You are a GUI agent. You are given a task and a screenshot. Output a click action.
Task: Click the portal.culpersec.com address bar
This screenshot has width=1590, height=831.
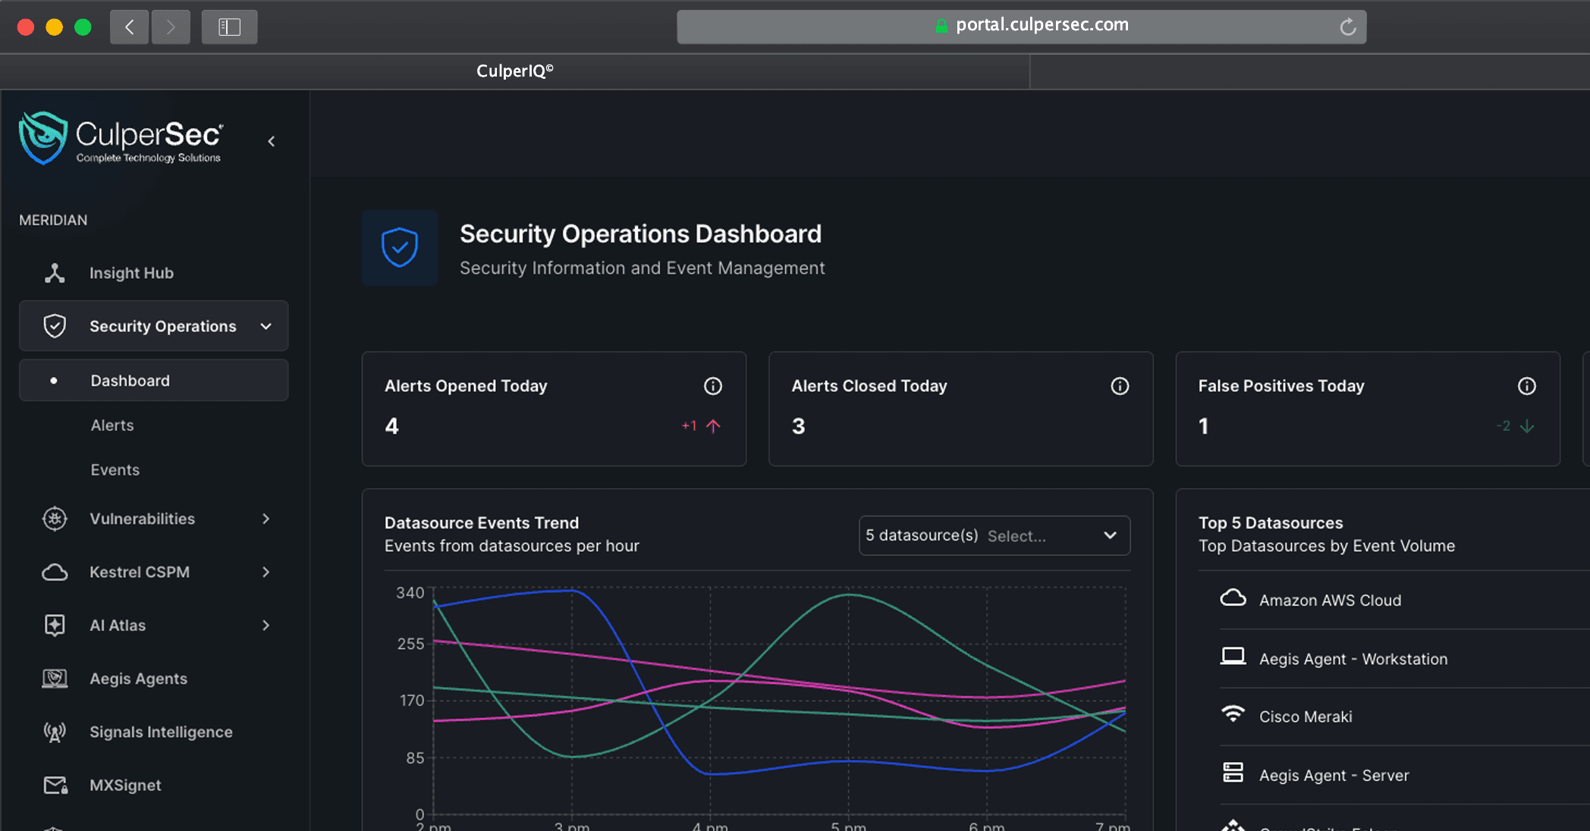pos(1021,27)
